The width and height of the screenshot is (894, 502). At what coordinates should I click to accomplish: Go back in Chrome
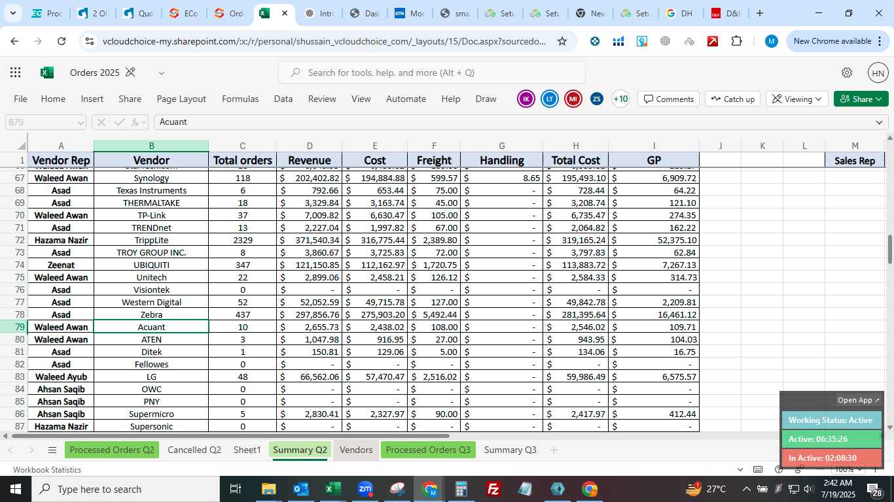14,41
